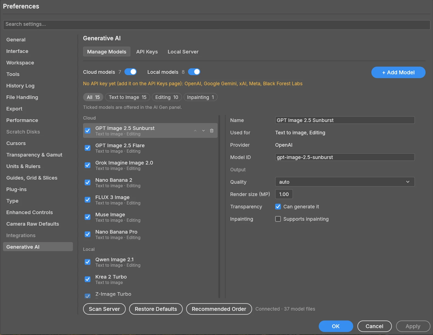Select the FLUX 3 Image model row

(150, 200)
